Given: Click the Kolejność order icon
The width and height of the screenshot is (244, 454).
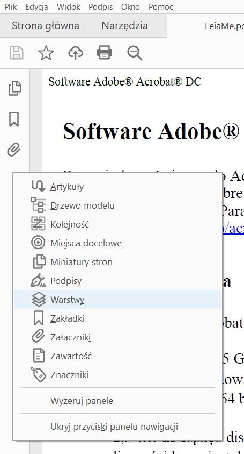Looking at the screenshot, I should [x=38, y=224].
